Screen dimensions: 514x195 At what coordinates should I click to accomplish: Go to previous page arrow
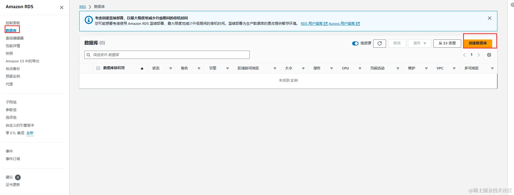point(464,55)
